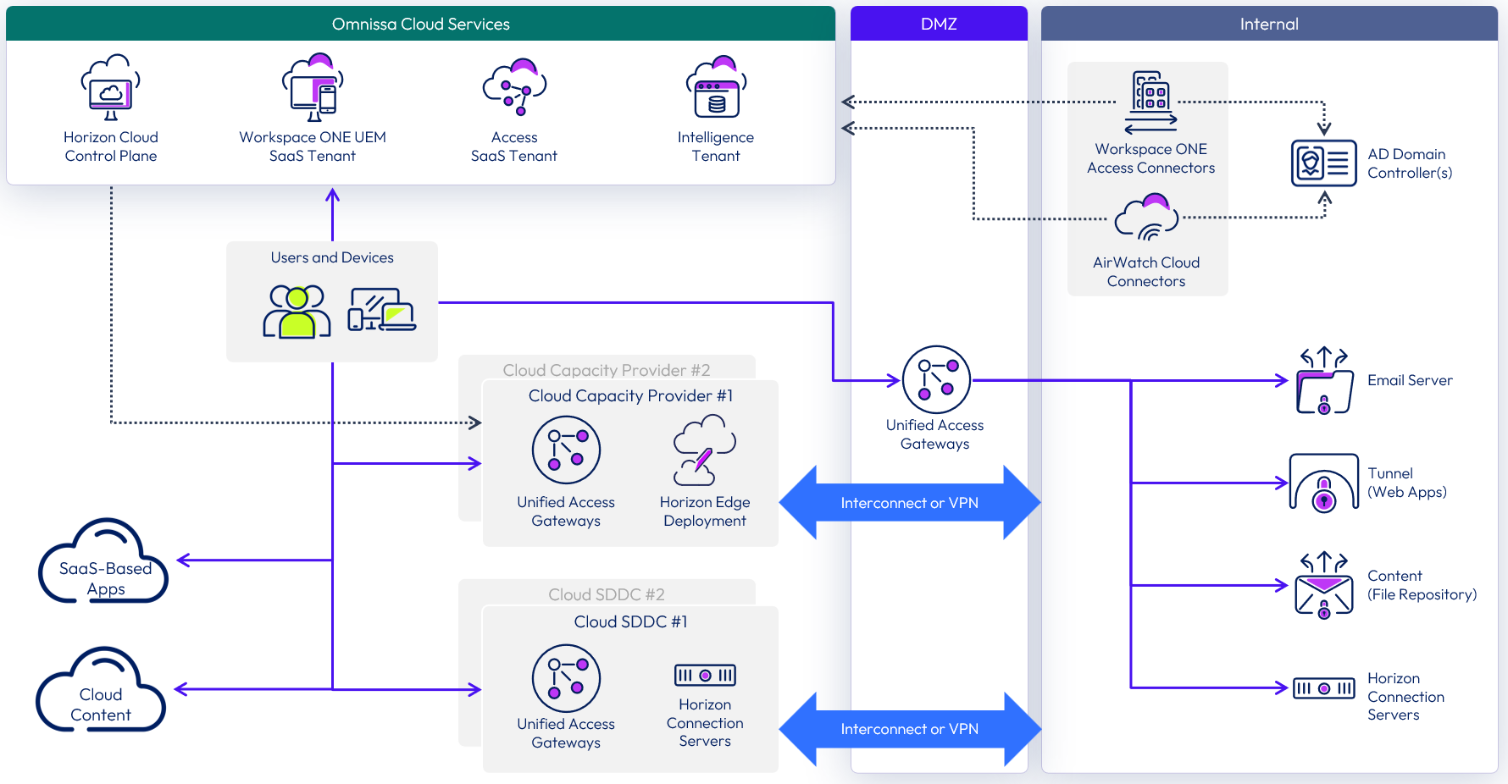
Task: Click the Horizon Connection Servers icon in Internal
Action: (1323, 688)
